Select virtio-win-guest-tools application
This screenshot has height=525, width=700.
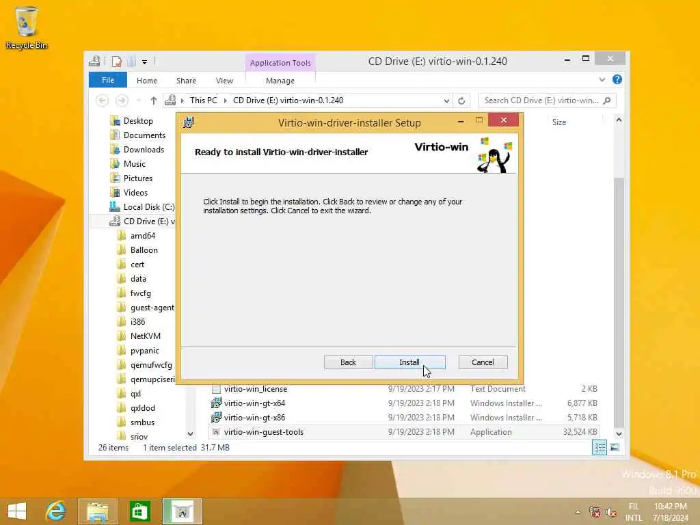click(263, 432)
